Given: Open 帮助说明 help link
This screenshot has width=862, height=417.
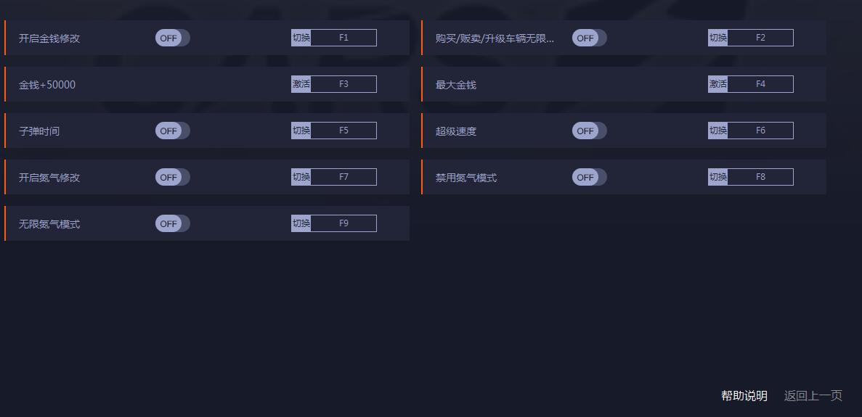Looking at the screenshot, I should click(744, 395).
